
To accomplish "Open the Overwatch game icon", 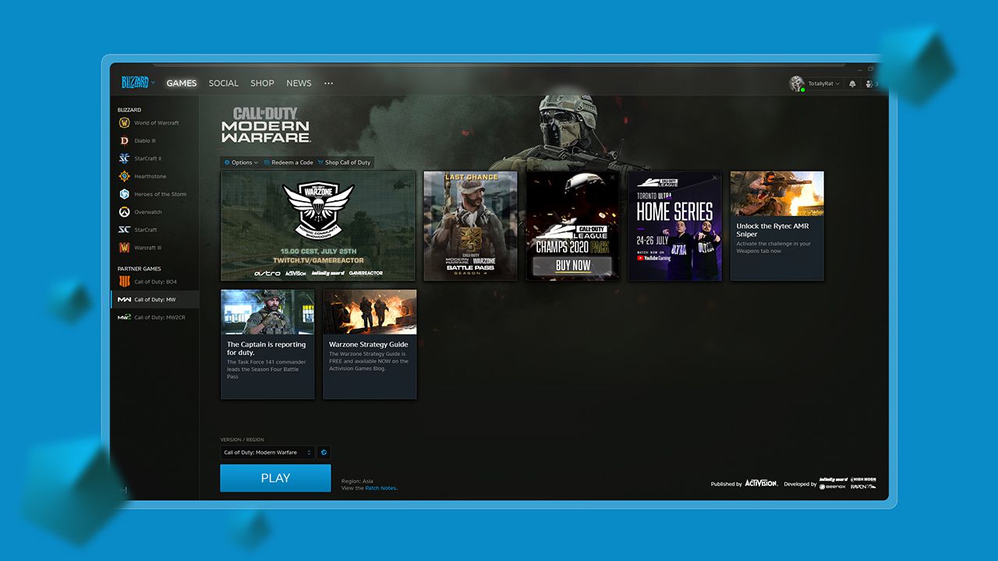I will click(124, 212).
